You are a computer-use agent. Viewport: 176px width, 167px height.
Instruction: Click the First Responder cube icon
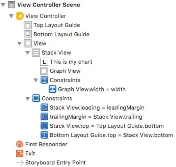coord(20,144)
